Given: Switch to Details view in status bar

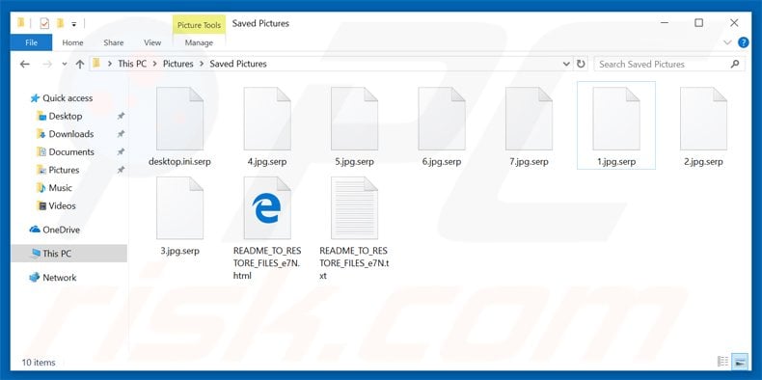Looking at the screenshot, I should tap(723, 362).
